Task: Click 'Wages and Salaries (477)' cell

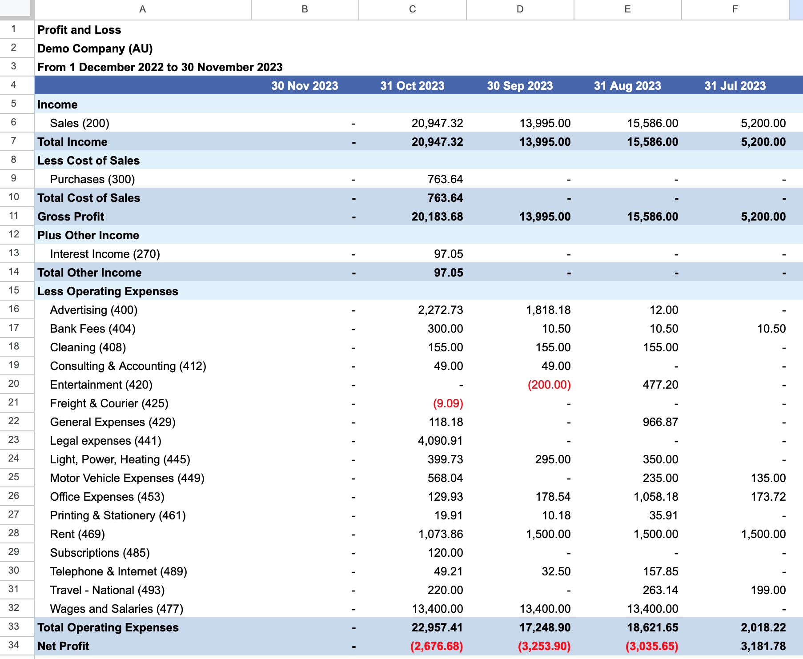Action: pos(143,609)
